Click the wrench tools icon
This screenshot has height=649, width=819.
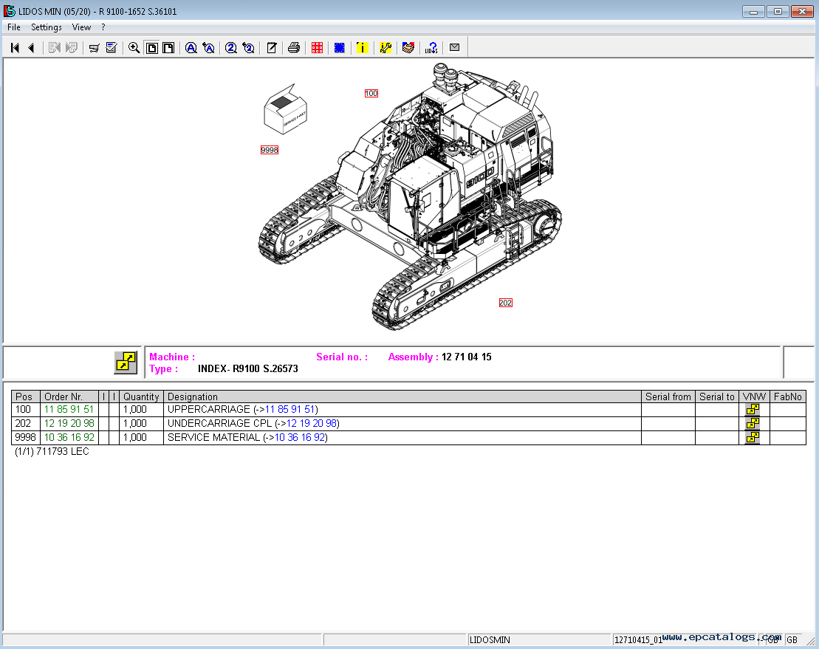coord(385,48)
